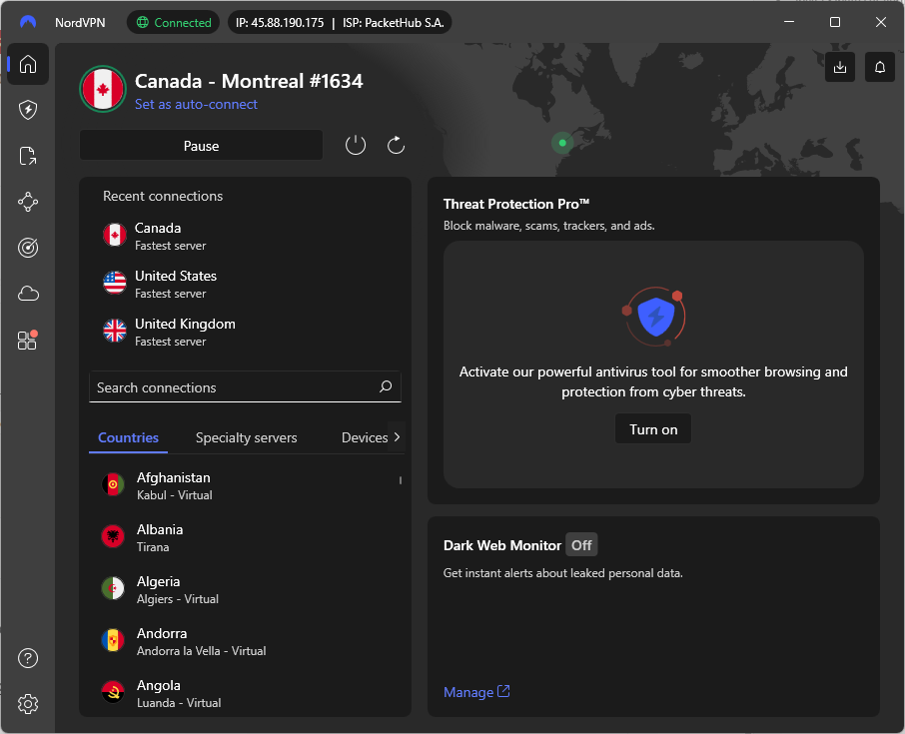The height and width of the screenshot is (734, 905).
Task: Click the large Canada flag icon
Action: [103, 90]
